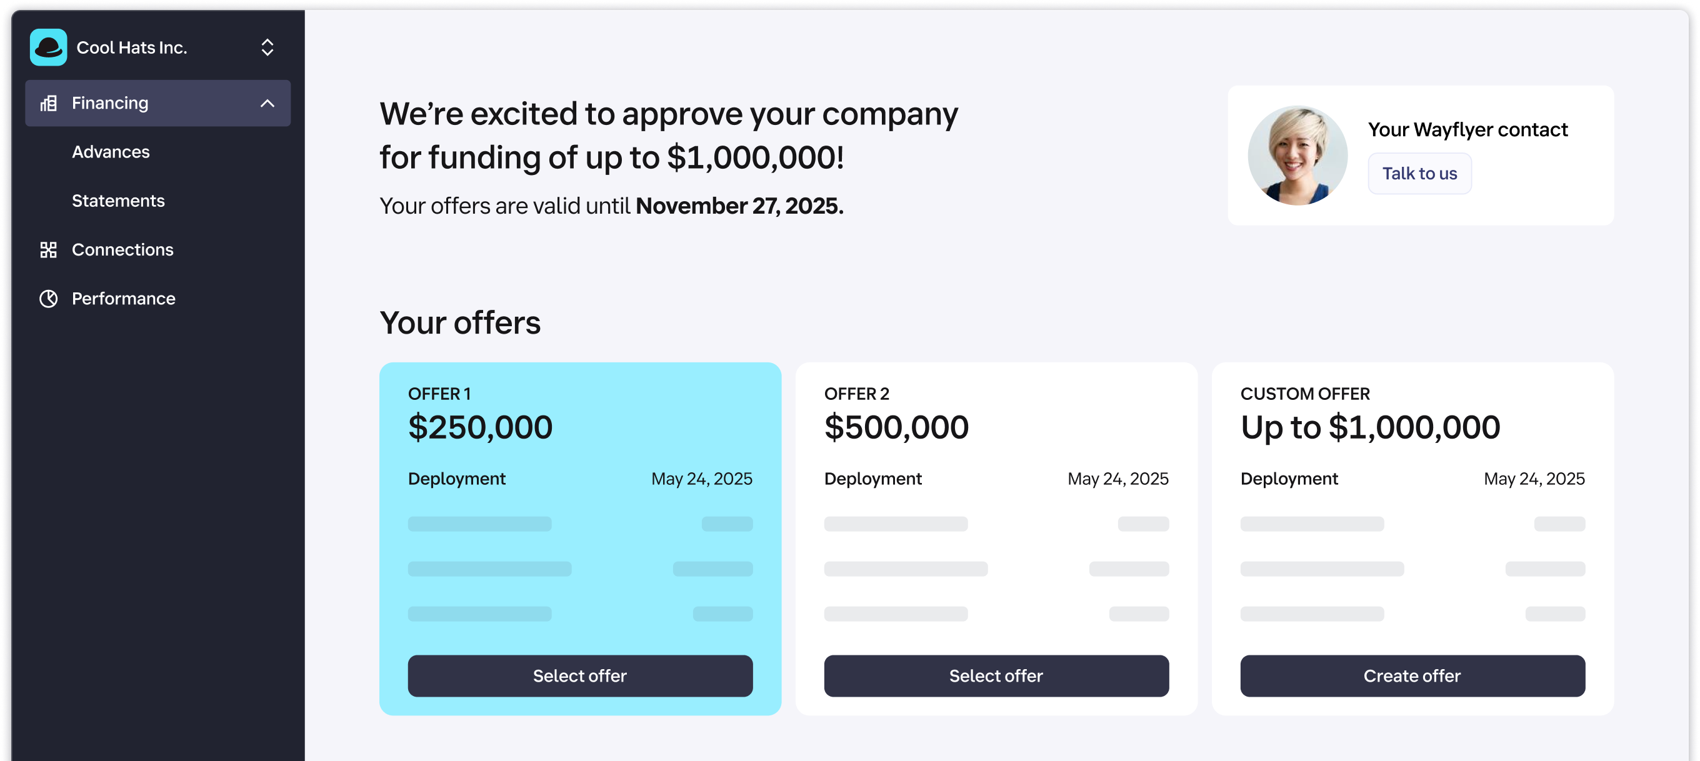Click Talk to us
The height and width of the screenshot is (761, 1700).
tap(1419, 173)
